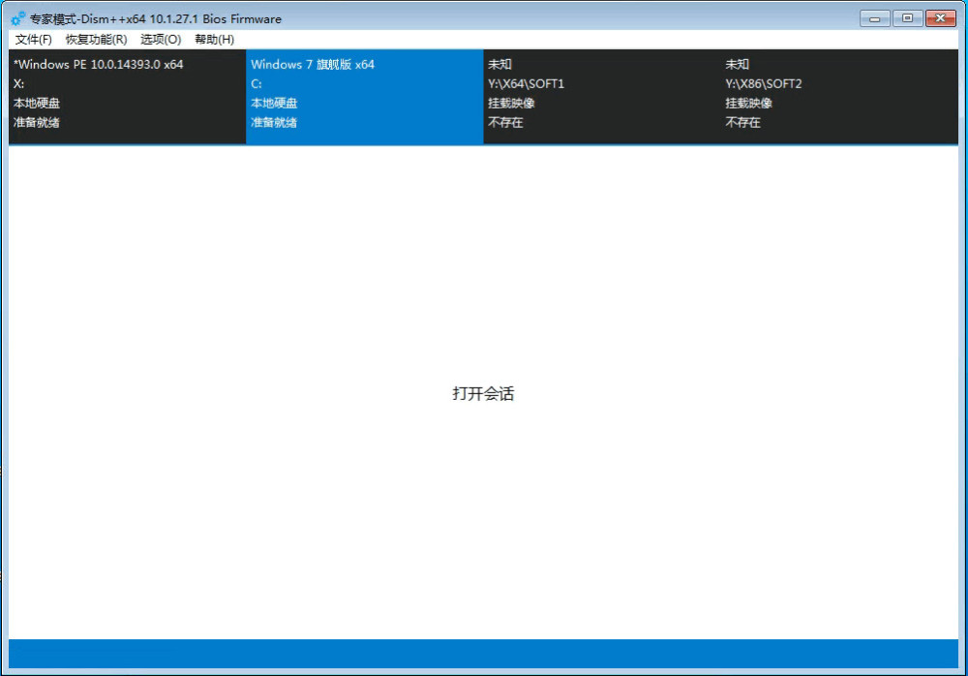Click 不存在 status under Y:\X64\SOFT1
This screenshot has width=968, height=676.
[x=505, y=122]
